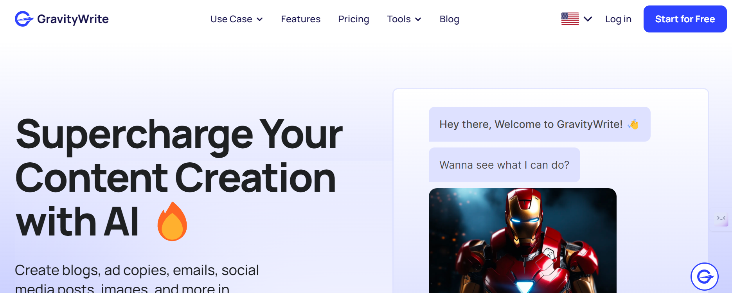The image size is (732, 293).
Task: Click the Start for Free button
Action: (685, 19)
